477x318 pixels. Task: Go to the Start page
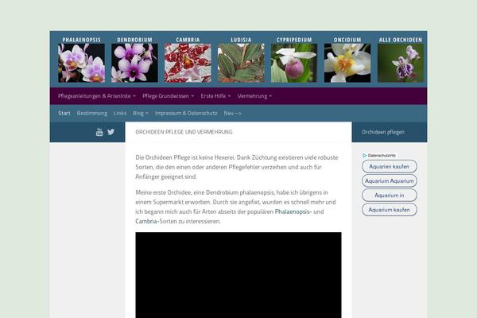click(x=64, y=113)
